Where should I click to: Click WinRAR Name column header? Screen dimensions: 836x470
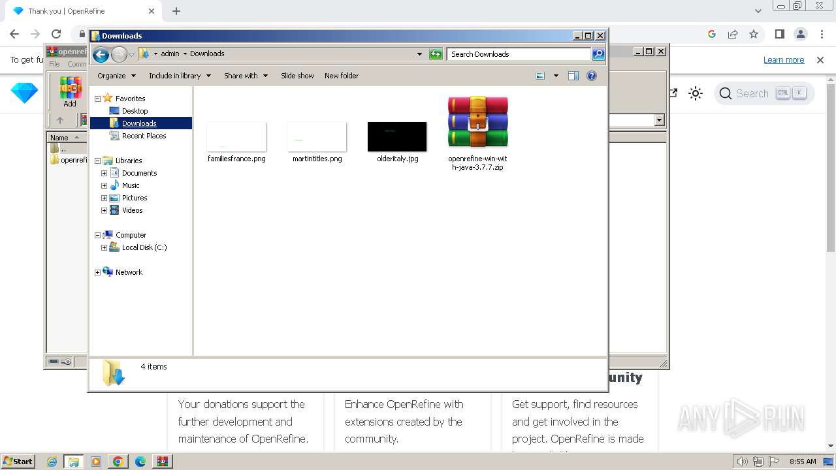click(66, 137)
